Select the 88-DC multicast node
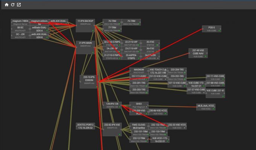This screenshot has height=150, width=256. click(x=20, y=29)
